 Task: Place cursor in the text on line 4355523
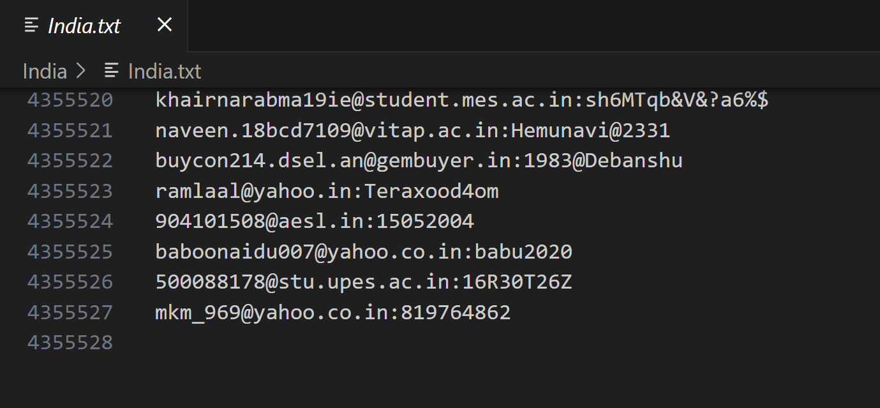click(x=327, y=191)
